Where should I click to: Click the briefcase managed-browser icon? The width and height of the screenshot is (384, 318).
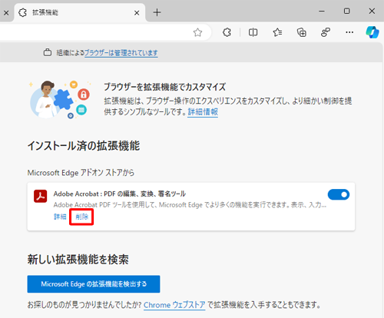point(48,52)
